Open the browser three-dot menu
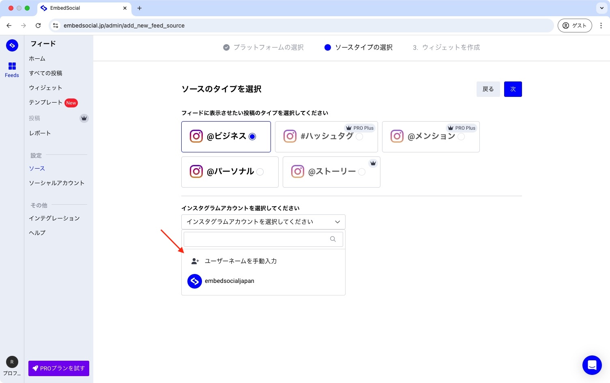This screenshot has width=610, height=383. [601, 26]
